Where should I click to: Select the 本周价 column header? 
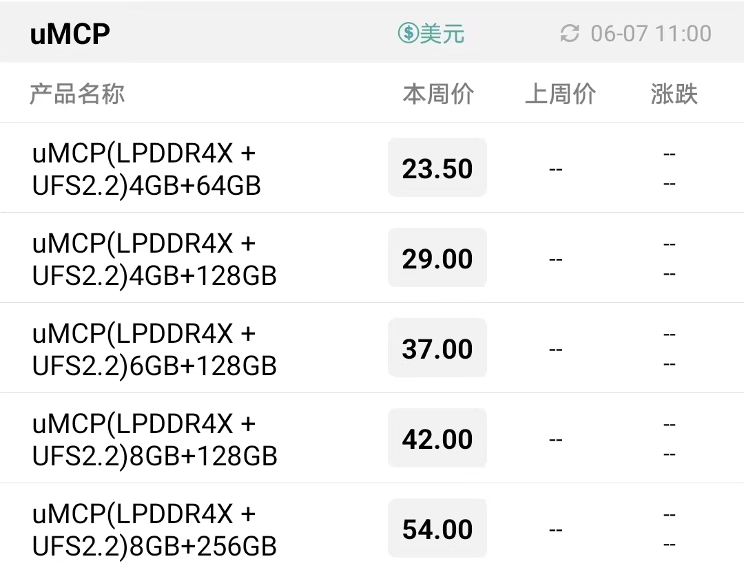(438, 94)
